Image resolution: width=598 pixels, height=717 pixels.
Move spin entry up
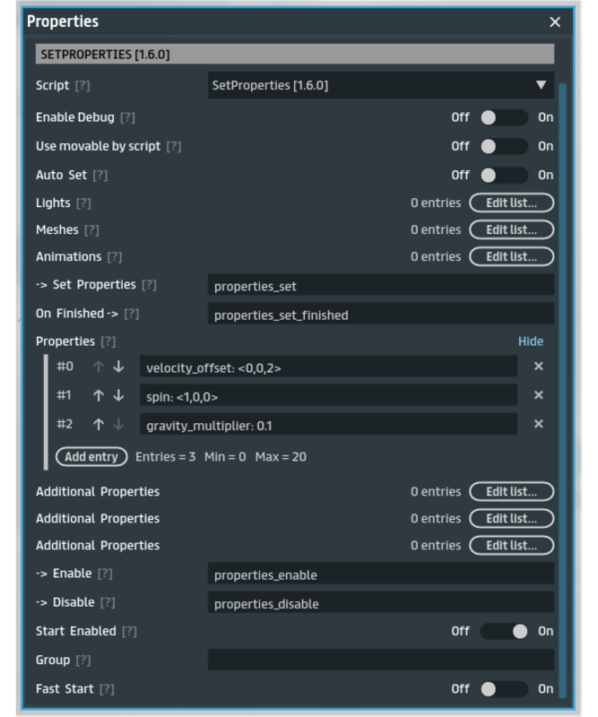pyautogui.click(x=99, y=395)
